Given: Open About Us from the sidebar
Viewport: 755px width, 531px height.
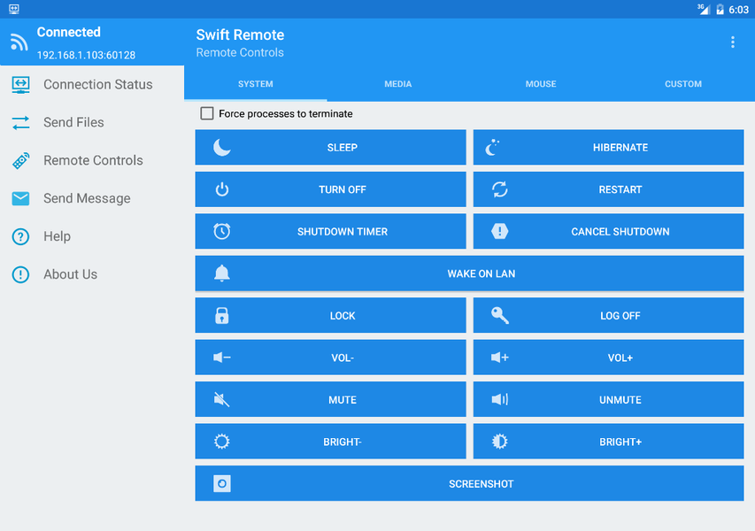Looking at the screenshot, I should click(70, 274).
